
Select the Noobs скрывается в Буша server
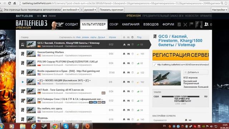[x=84, y=72]
